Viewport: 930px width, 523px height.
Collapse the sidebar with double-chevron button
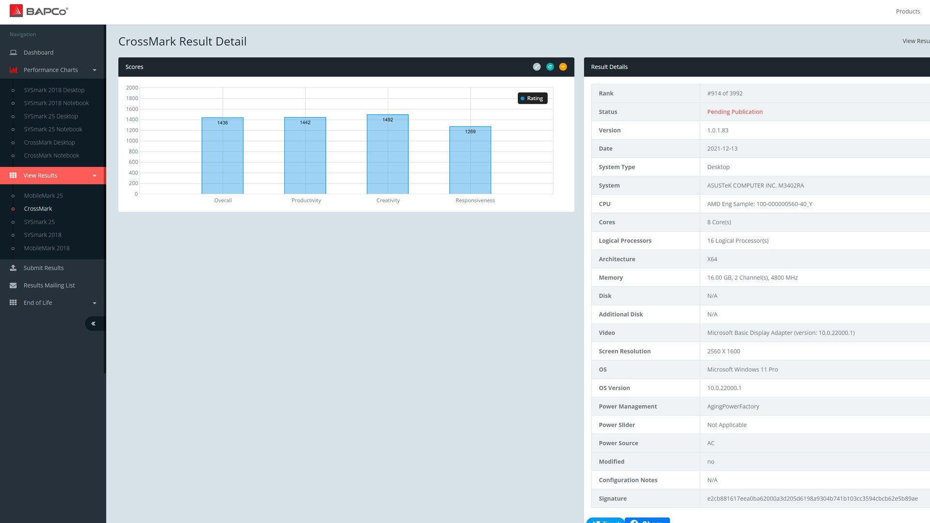(x=94, y=323)
